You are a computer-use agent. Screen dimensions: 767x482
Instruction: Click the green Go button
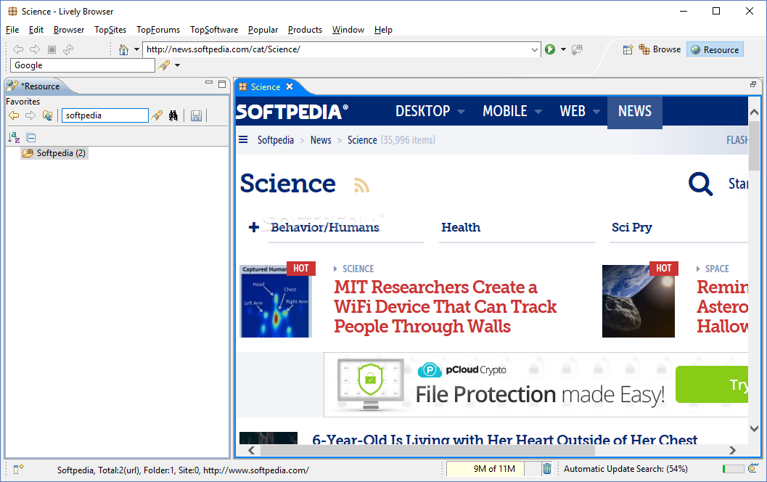(550, 49)
